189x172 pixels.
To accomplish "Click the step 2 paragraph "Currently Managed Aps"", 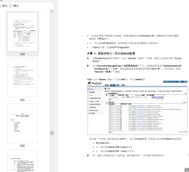I will pyautogui.click(x=137, y=69).
